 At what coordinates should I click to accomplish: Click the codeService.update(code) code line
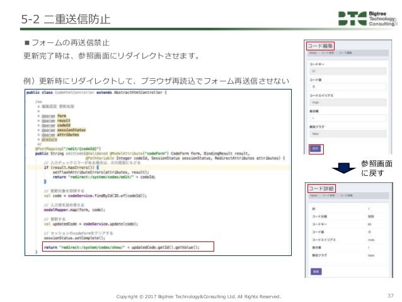click(x=91, y=224)
